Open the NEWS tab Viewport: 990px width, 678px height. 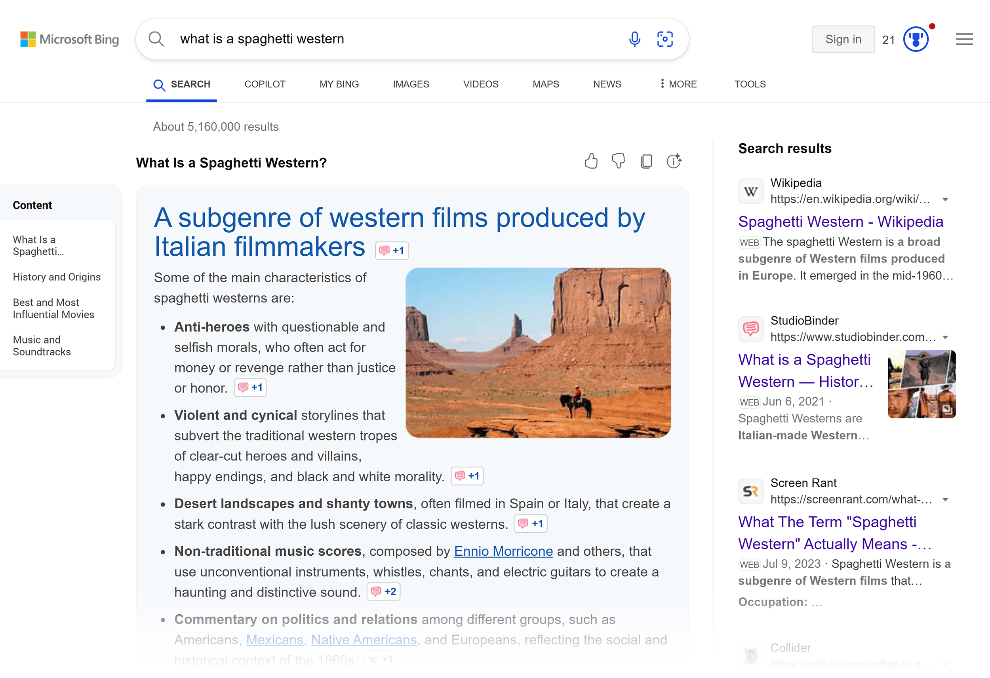tap(607, 84)
